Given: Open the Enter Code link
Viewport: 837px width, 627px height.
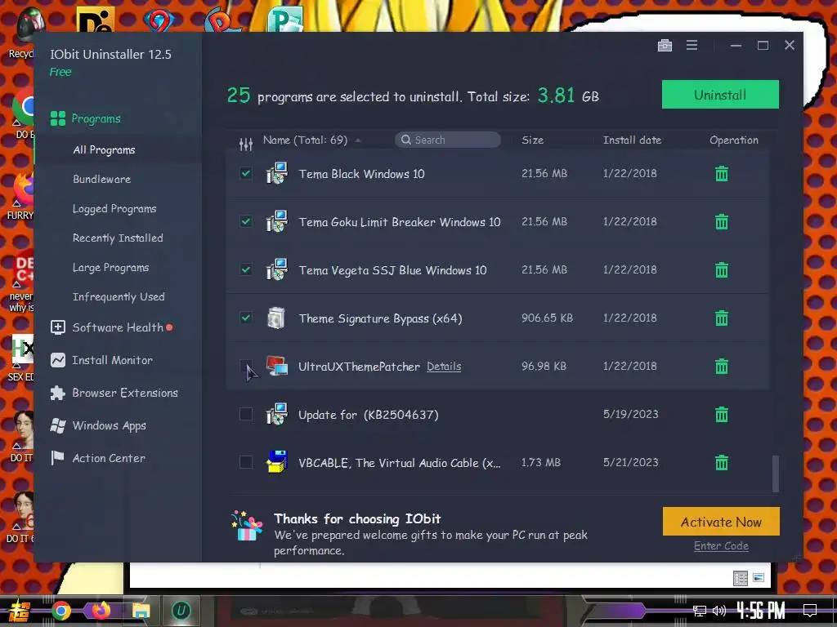Looking at the screenshot, I should coord(721,546).
